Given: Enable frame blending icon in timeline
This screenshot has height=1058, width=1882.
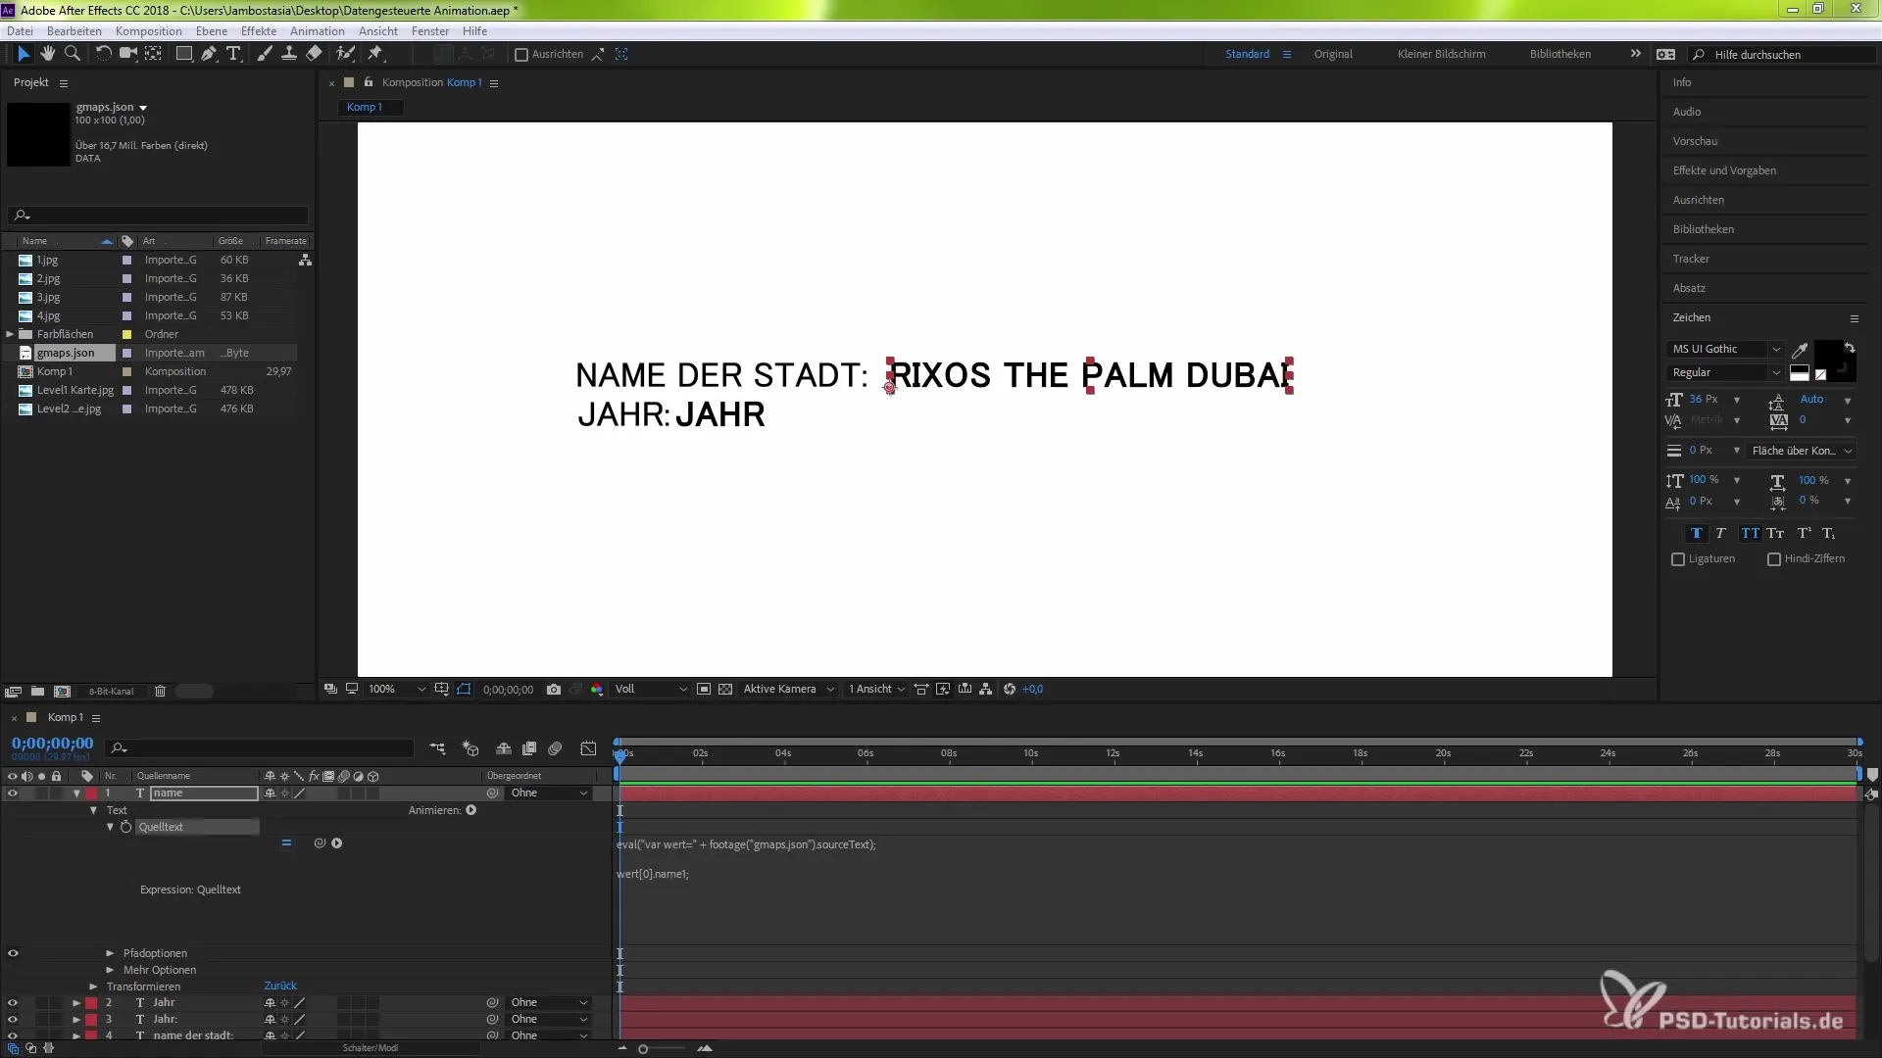Looking at the screenshot, I should (x=529, y=748).
